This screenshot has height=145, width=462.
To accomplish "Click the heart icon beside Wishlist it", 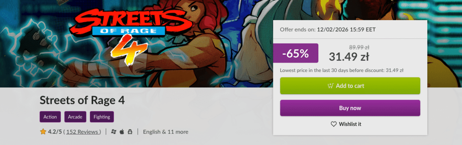I will [x=334, y=124].
